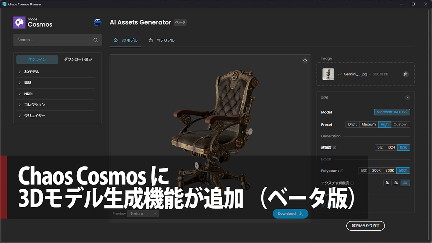Set Polycount to 300K
The image size is (432, 243).
tap(390, 171)
